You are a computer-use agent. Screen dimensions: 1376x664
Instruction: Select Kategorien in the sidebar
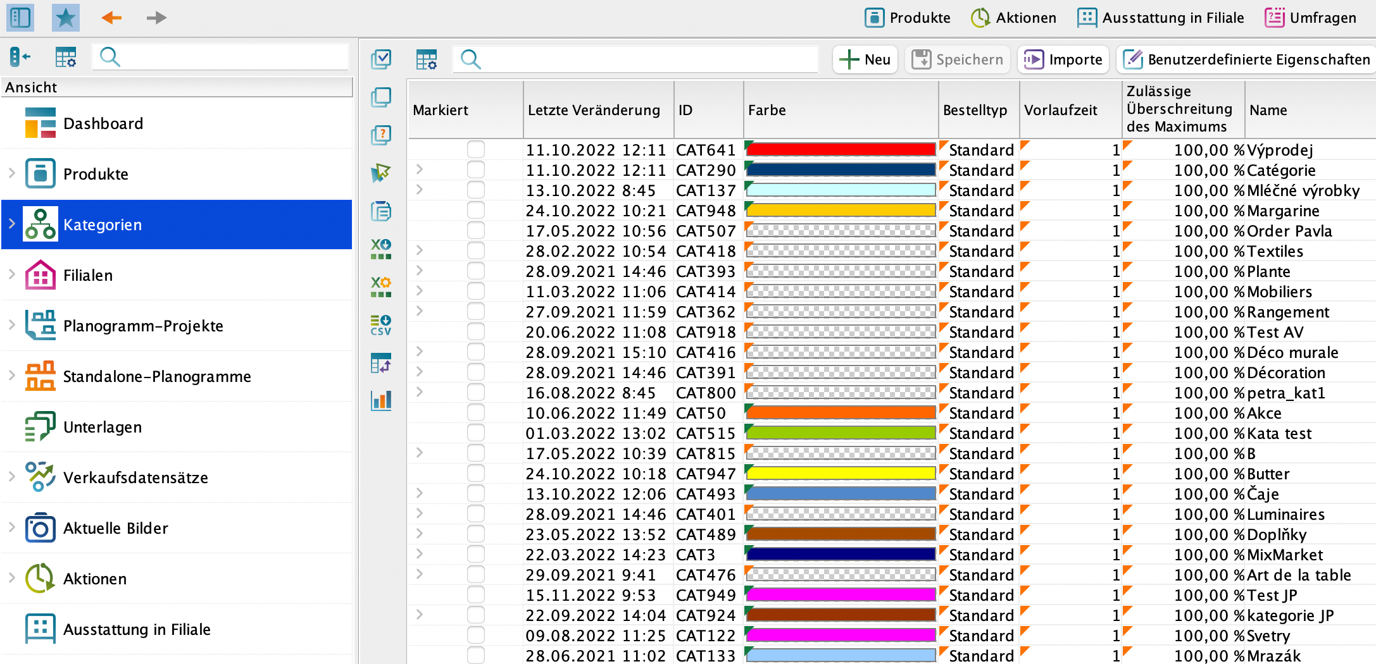177,224
